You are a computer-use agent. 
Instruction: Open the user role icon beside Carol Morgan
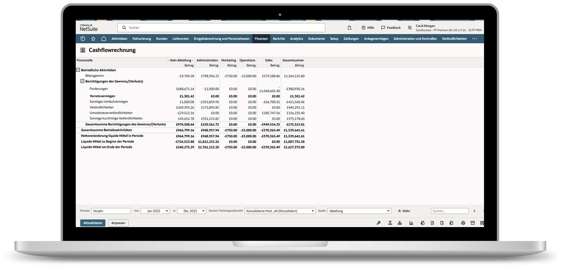pyautogui.click(x=410, y=28)
